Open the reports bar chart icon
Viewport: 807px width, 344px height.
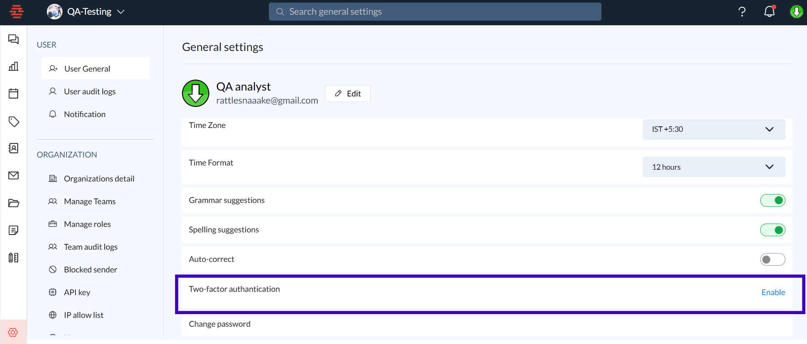tap(14, 67)
